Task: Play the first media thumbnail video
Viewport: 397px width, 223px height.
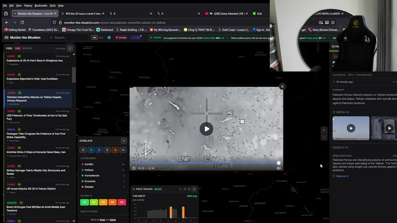Action: pos(351,128)
